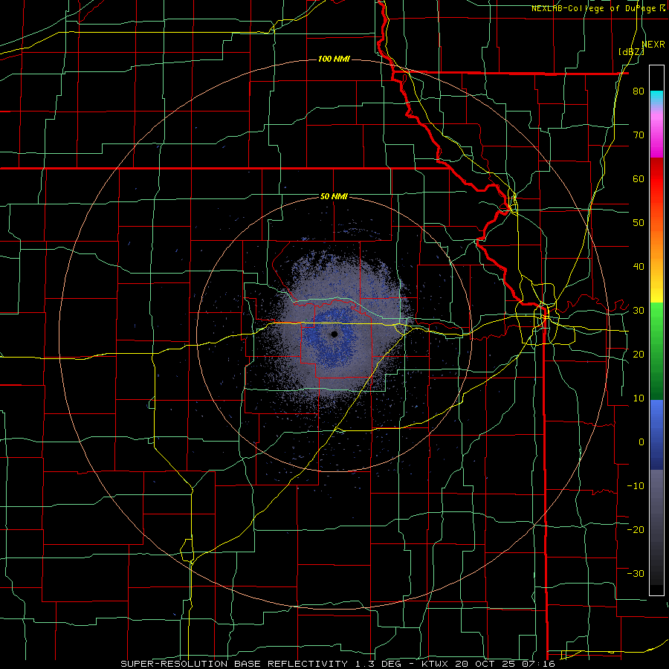Click the '20' value on the dBZ scale
669x669 pixels.
(639, 354)
